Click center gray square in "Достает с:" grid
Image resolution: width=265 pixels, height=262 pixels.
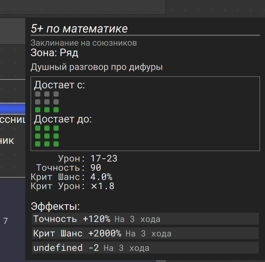pyautogui.click(x=47, y=102)
